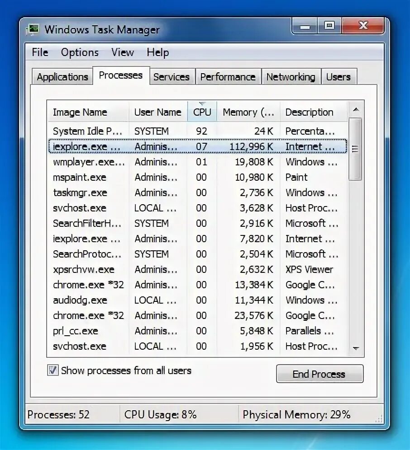The image size is (410, 450).
Task: Select the mspaint.exe process
Action: tap(197, 177)
